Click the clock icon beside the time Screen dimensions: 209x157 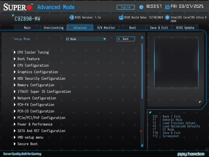point(141,7)
